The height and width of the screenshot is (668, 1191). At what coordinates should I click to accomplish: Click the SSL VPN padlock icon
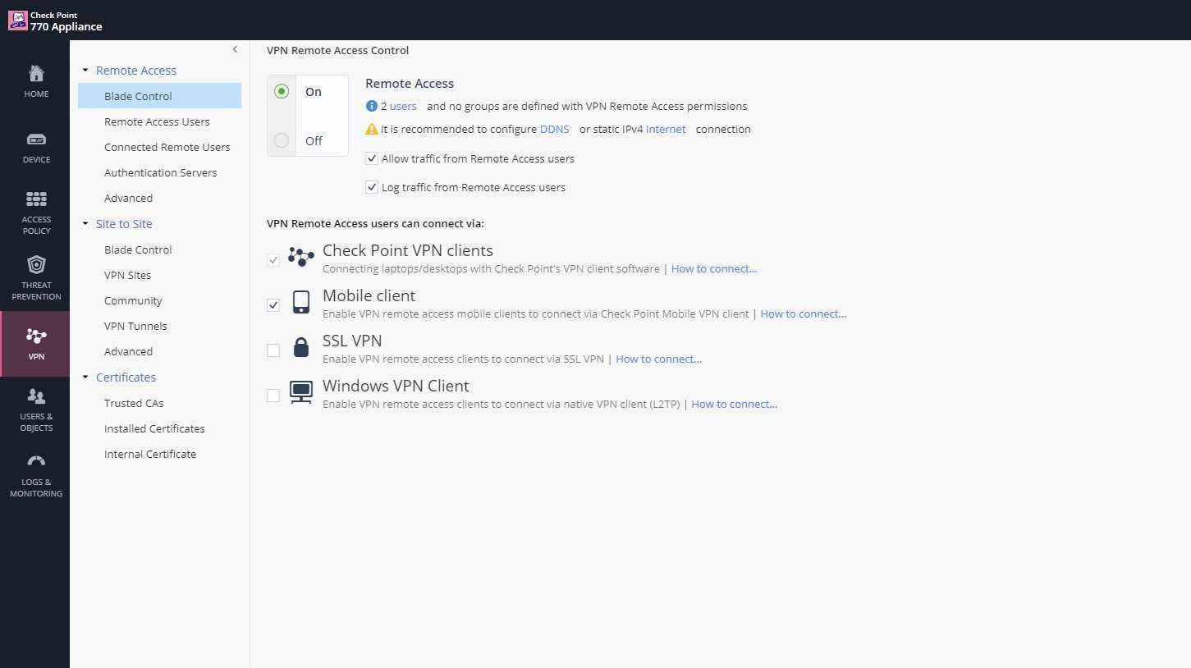pos(301,347)
